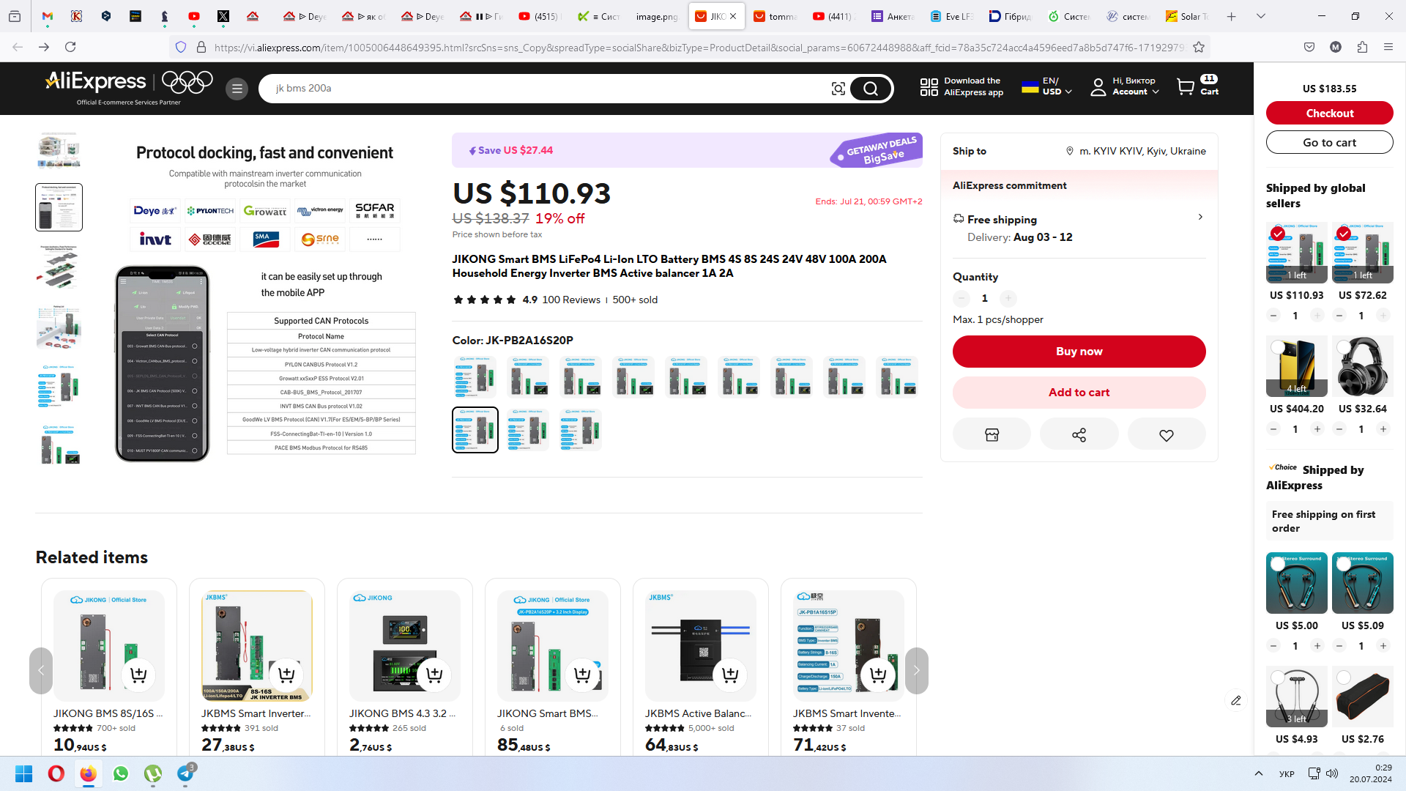Uncheck the US $110.93 cart item
This screenshot has width=1406, height=791.
coord(1278,234)
